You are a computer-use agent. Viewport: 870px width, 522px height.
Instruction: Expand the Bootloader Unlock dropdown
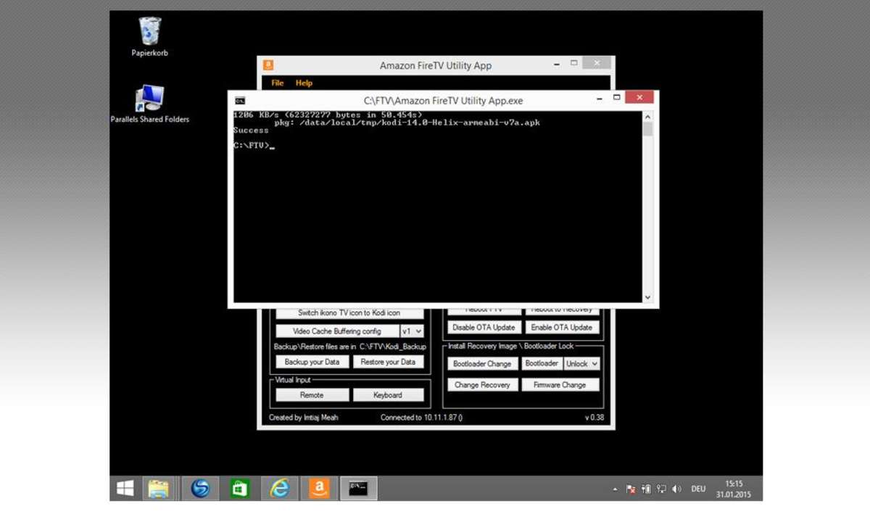pyautogui.click(x=582, y=363)
